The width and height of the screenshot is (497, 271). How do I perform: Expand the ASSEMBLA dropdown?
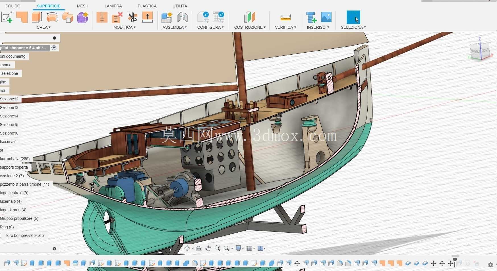click(x=175, y=27)
